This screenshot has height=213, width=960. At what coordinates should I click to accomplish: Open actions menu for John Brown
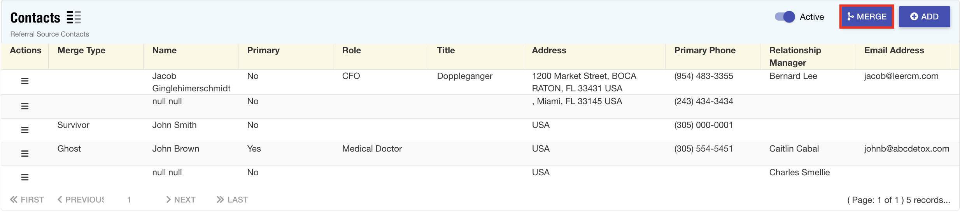25,154
